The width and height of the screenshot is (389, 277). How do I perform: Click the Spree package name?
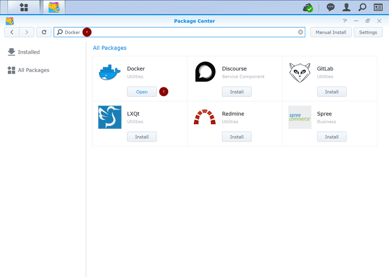(x=324, y=114)
